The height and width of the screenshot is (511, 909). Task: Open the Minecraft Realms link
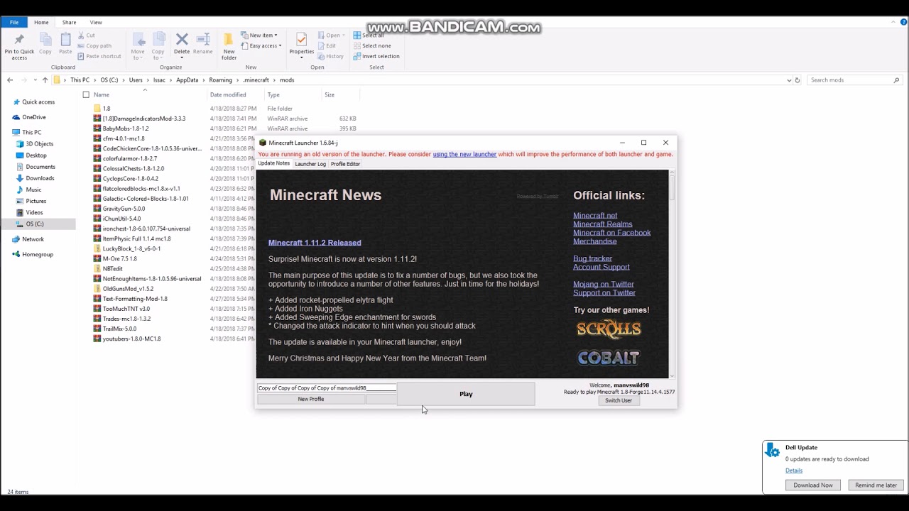[x=602, y=224]
